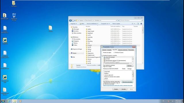Select the Cursors folder in file list
The height and width of the screenshot is (103, 184).
(90, 45)
